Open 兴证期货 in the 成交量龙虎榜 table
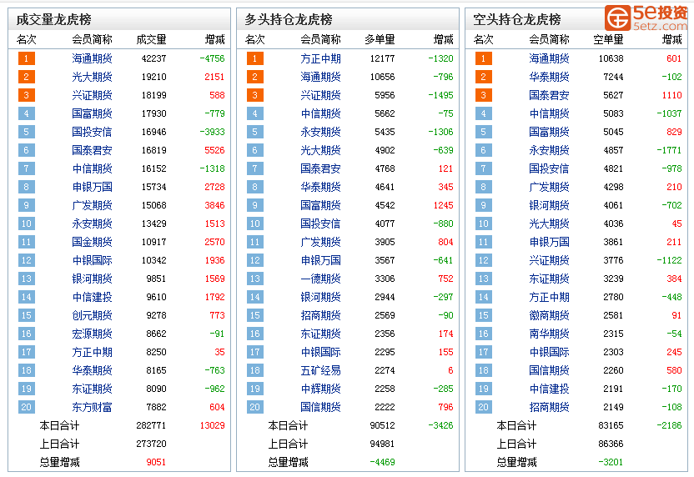The width and height of the screenshot is (694, 477). (92, 95)
